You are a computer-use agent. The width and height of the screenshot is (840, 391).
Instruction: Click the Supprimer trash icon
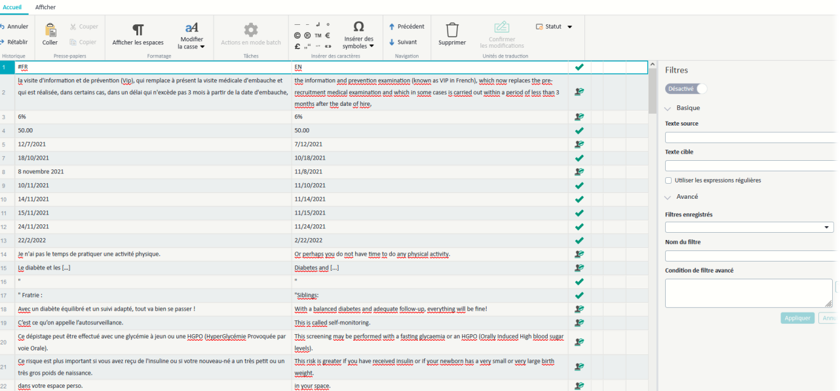(x=452, y=29)
